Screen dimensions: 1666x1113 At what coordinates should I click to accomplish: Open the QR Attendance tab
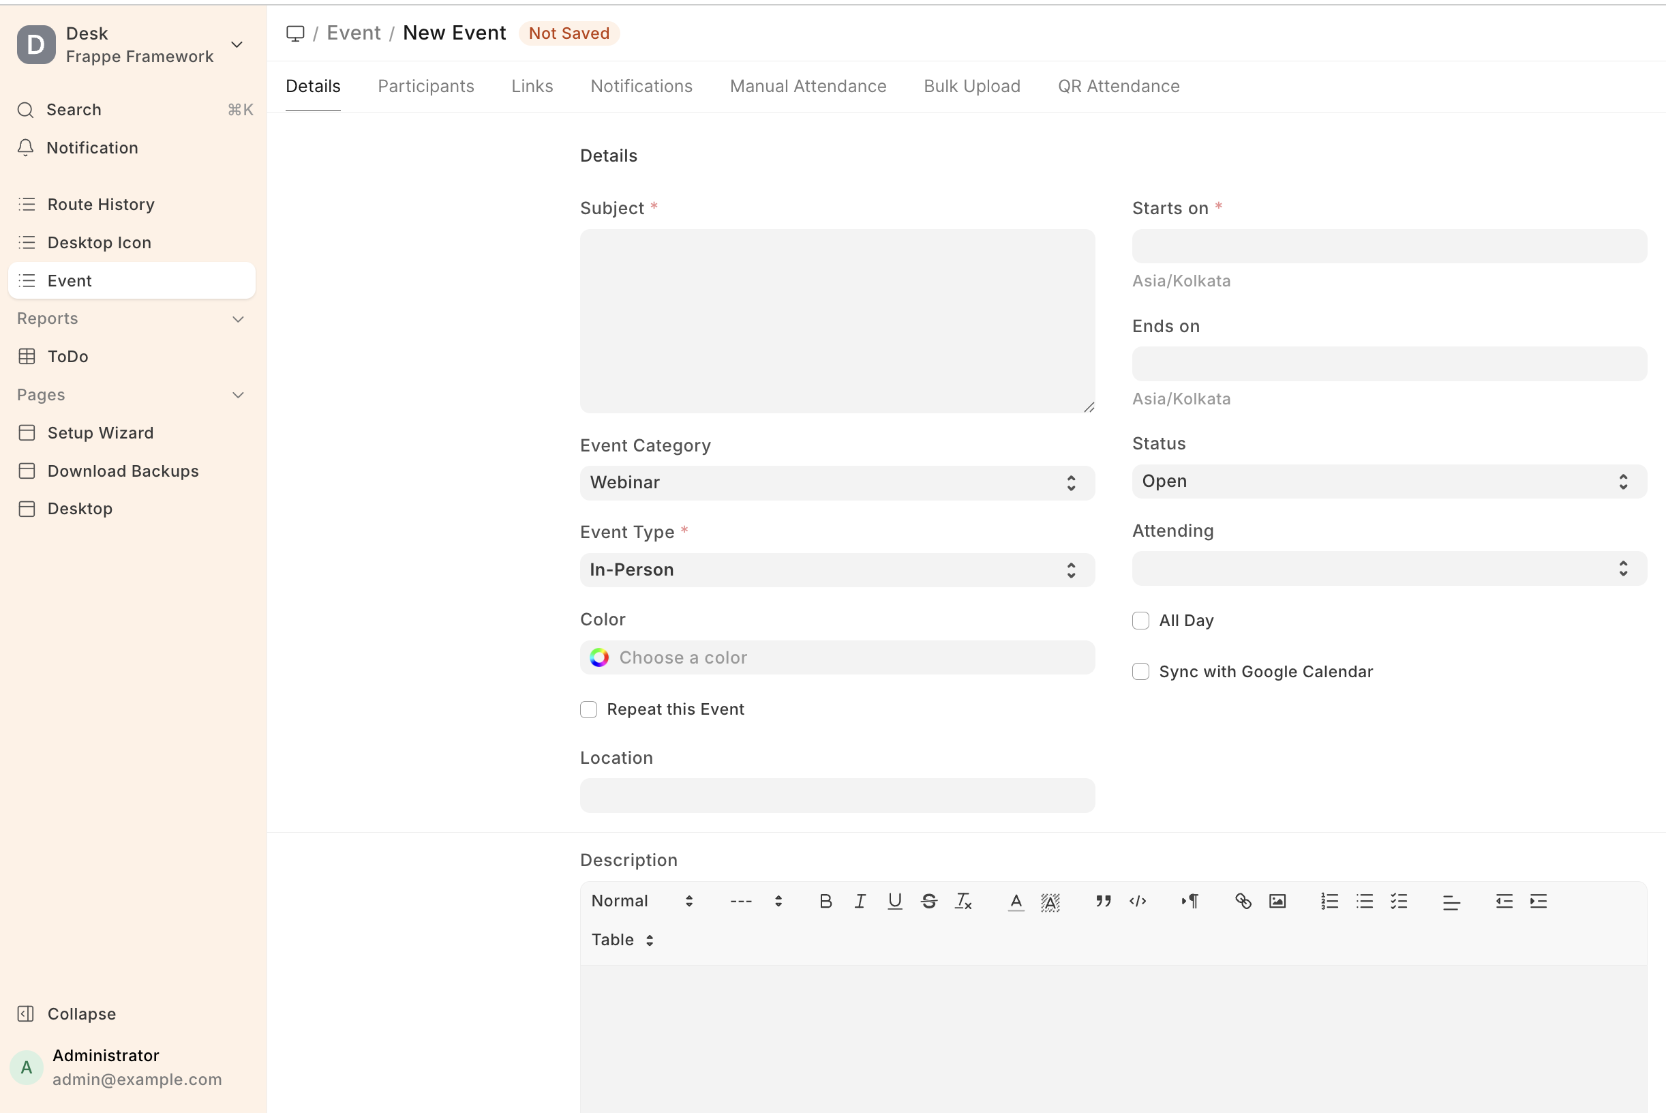1118,86
